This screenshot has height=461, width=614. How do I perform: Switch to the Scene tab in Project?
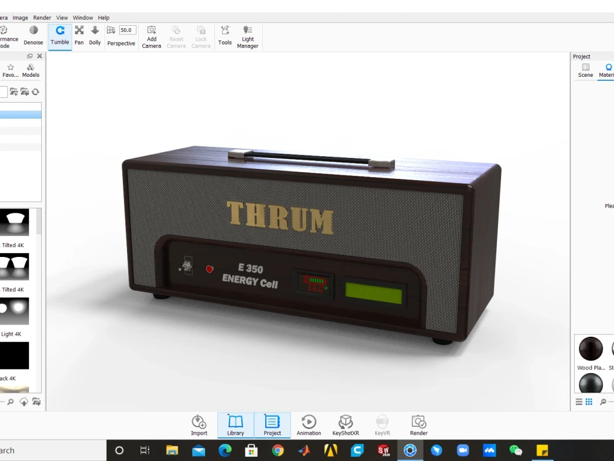[585, 71]
